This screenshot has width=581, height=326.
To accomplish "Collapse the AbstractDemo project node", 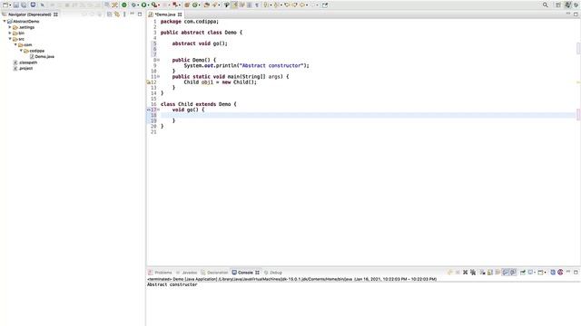I will click(x=5, y=22).
